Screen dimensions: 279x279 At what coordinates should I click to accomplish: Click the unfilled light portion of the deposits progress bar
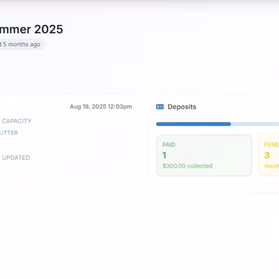coord(255,124)
